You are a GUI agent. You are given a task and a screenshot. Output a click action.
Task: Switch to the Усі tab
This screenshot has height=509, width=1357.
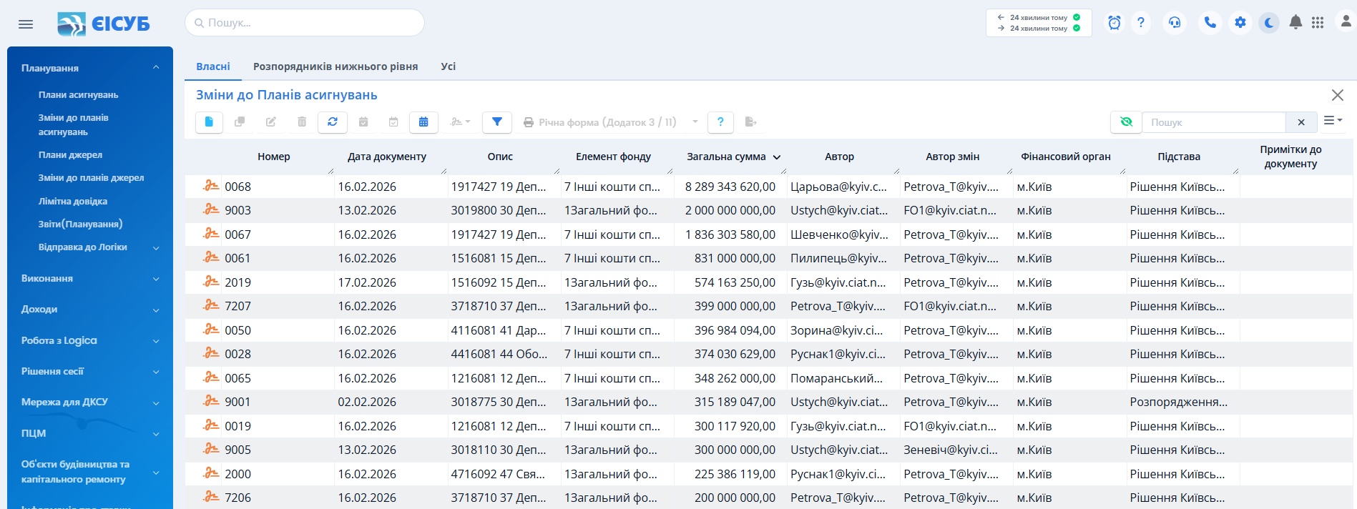(449, 66)
